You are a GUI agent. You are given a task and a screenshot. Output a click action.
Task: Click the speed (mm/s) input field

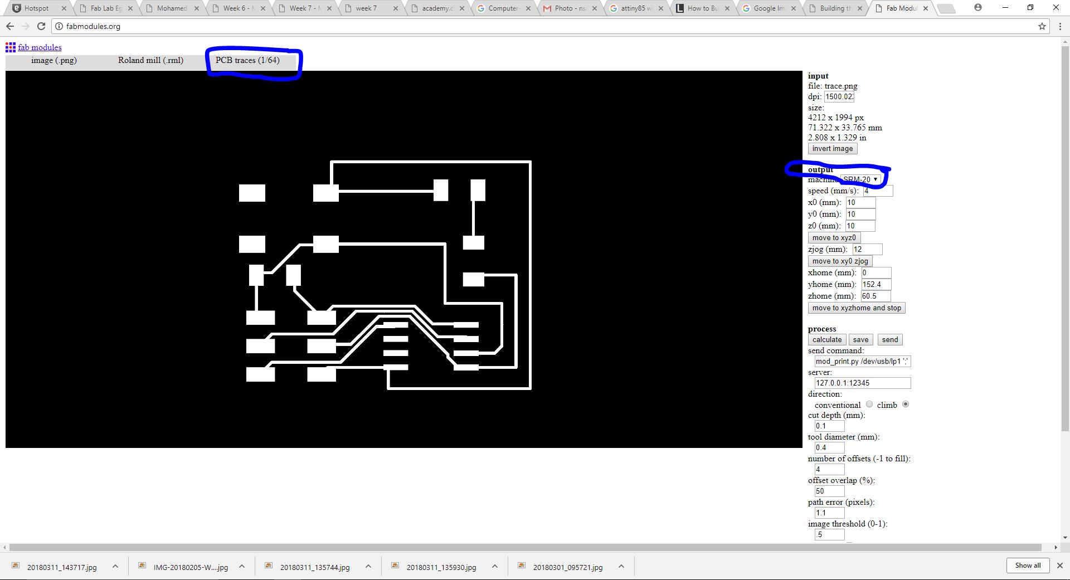pyautogui.click(x=878, y=191)
